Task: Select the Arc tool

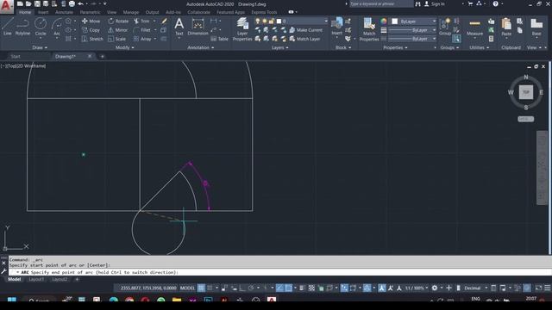Action: pyautogui.click(x=57, y=27)
